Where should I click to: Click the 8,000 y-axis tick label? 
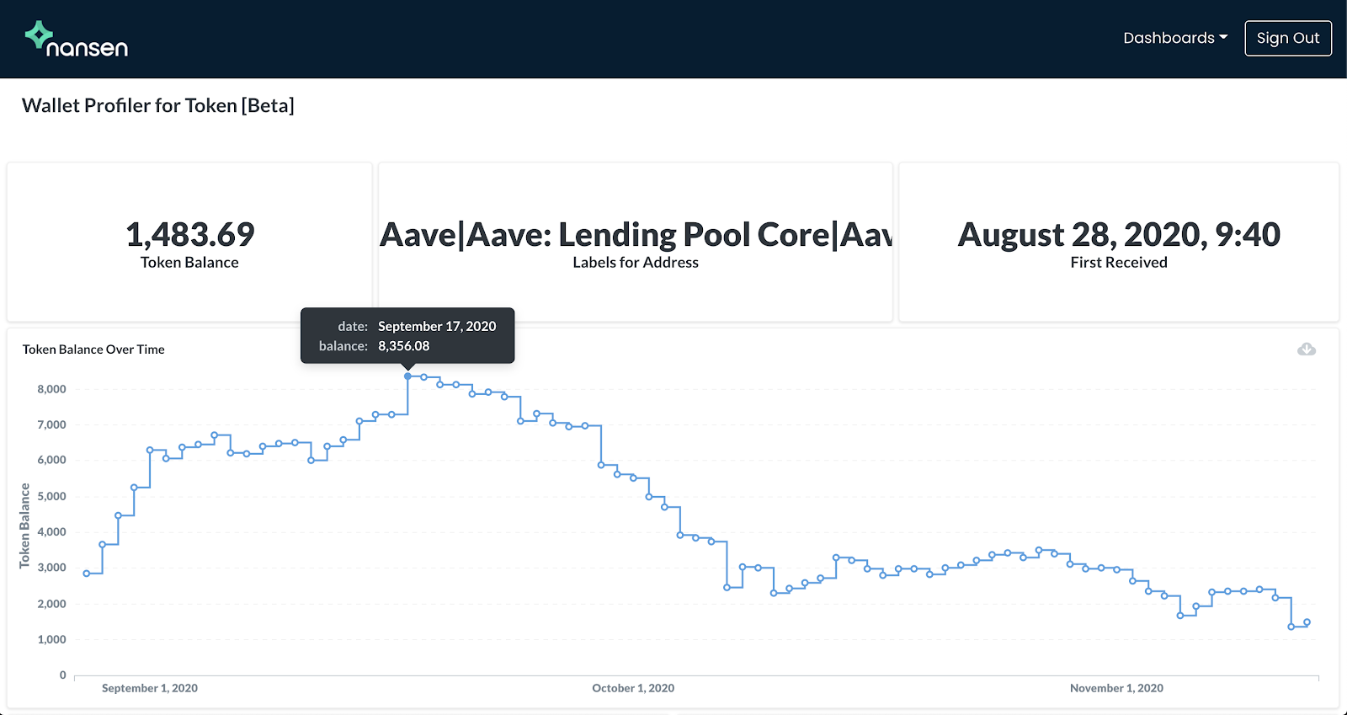tap(51, 389)
